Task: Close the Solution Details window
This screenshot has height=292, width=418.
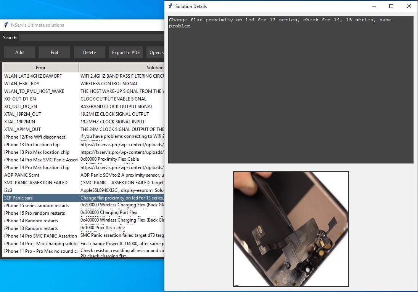Action: tap(409, 6)
